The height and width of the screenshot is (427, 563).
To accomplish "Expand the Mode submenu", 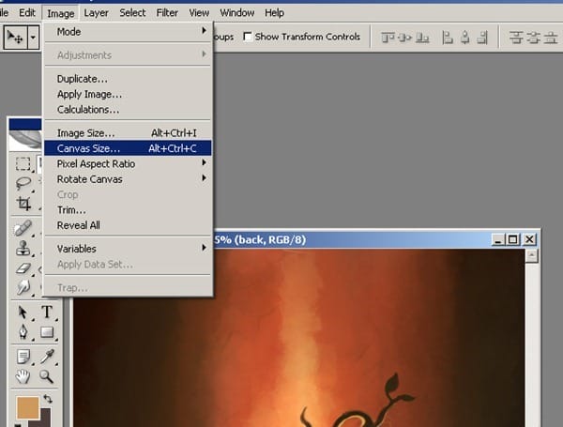I will pos(128,32).
